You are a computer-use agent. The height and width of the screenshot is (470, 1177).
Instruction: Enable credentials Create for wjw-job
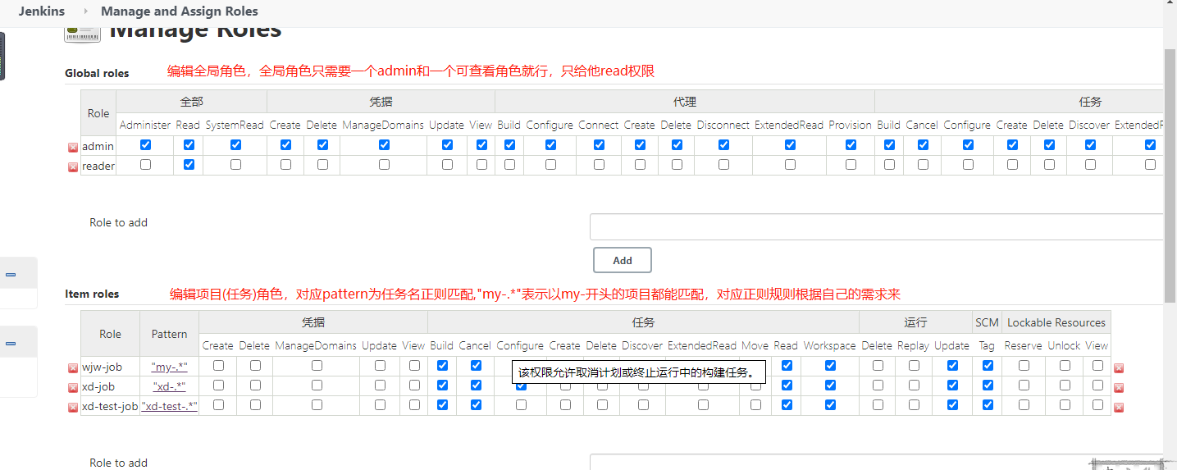click(x=218, y=365)
